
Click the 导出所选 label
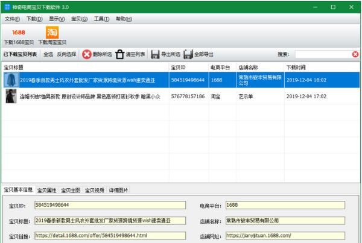(x=171, y=54)
